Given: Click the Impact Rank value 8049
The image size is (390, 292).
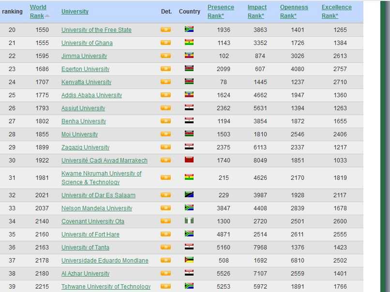Looking at the screenshot, I should pos(260,161).
